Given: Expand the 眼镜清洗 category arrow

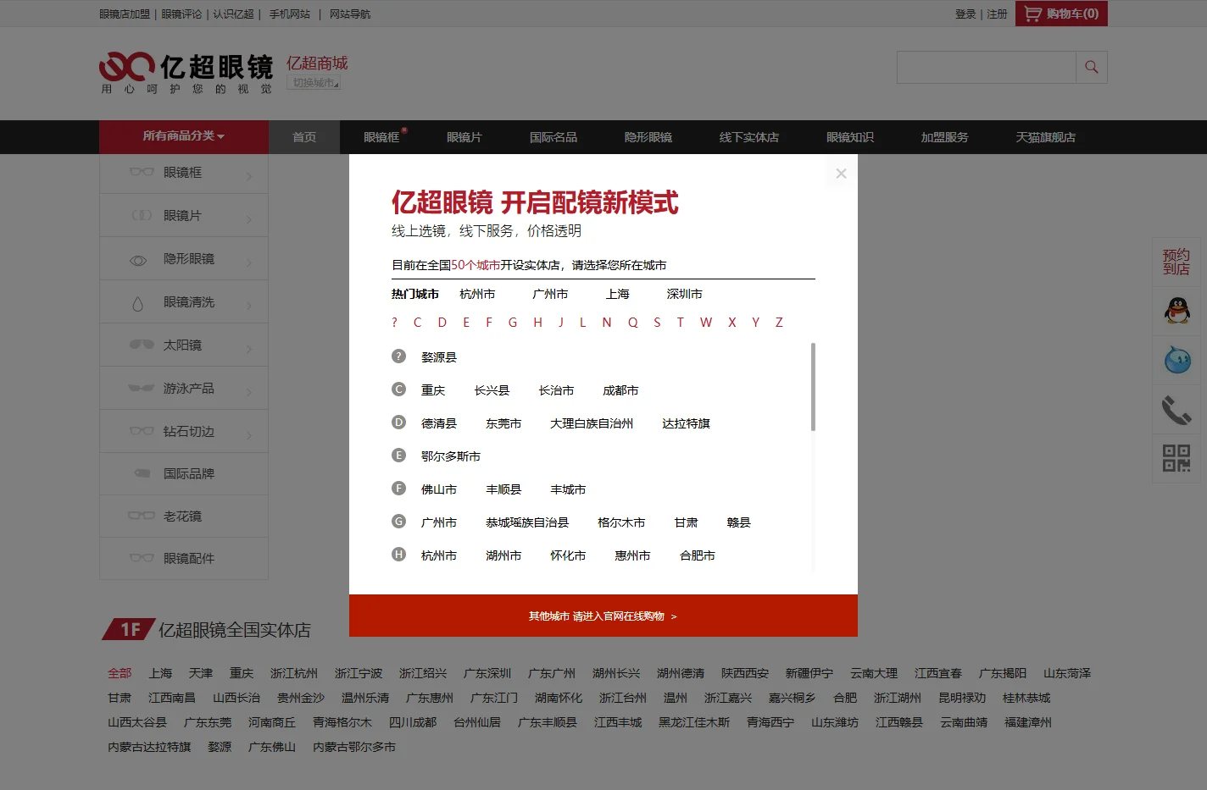Looking at the screenshot, I should 249,306.
